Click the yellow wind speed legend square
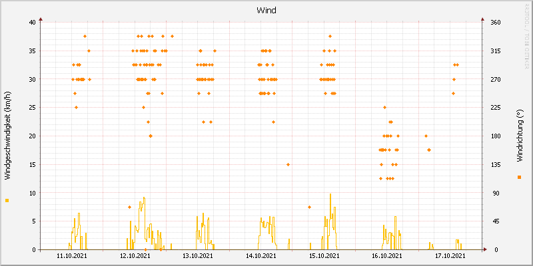533x266 pixels. 7,201
